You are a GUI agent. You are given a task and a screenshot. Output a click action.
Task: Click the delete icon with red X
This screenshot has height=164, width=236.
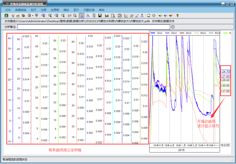pos(23,15)
